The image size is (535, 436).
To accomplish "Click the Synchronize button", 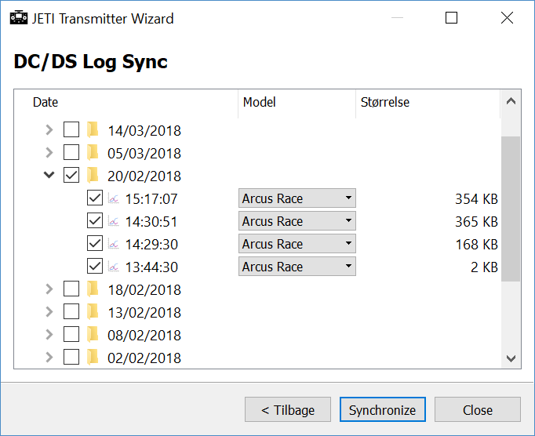I will tap(383, 409).
